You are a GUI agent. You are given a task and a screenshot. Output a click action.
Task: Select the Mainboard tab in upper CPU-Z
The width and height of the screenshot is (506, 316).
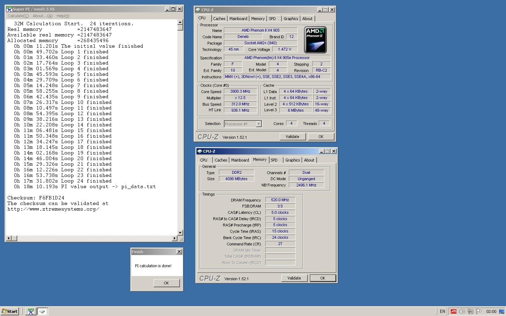tap(238, 19)
